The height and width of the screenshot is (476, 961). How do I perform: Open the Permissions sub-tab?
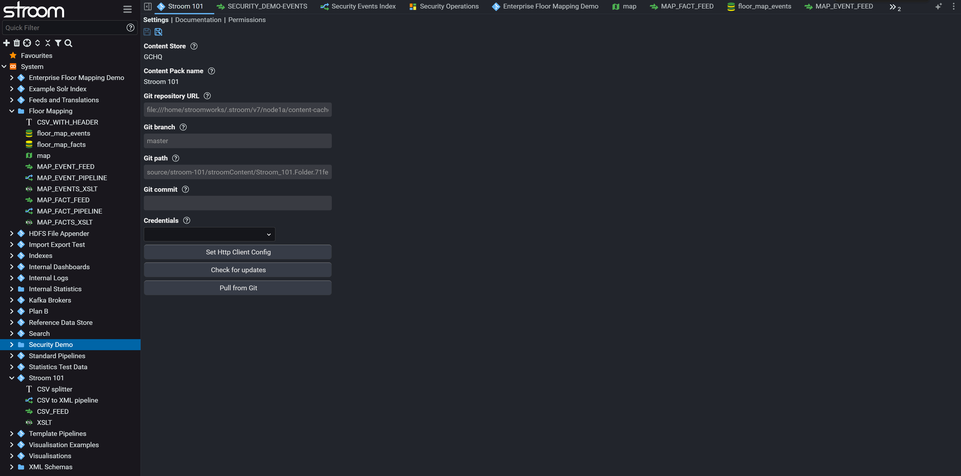pos(247,20)
